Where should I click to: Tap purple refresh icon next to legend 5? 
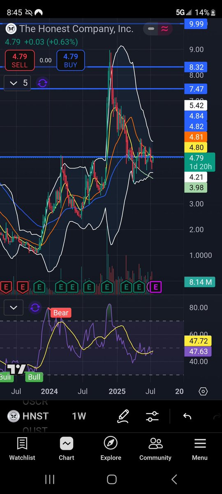pyautogui.click(x=42, y=83)
